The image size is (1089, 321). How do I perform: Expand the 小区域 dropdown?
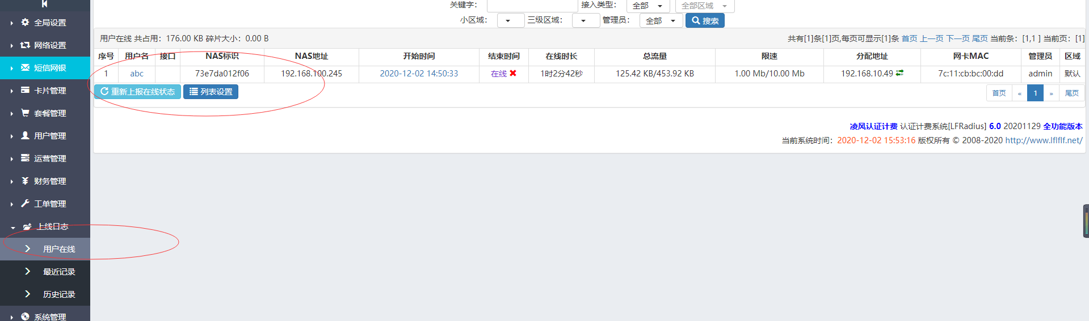tap(510, 21)
